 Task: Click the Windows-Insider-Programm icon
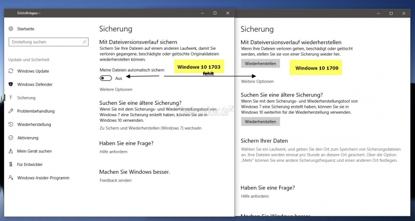coord(11,177)
